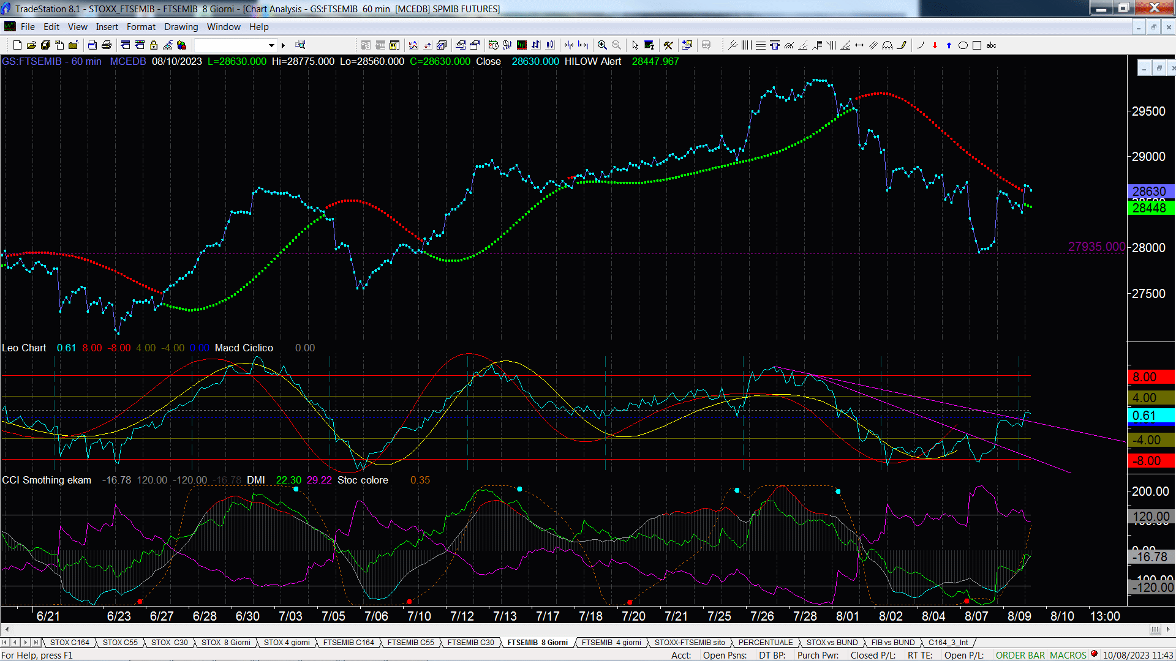Switch to FTSEMIB C30 tab
Viewport: 1176px width, 661px height.
pos(470,642)
